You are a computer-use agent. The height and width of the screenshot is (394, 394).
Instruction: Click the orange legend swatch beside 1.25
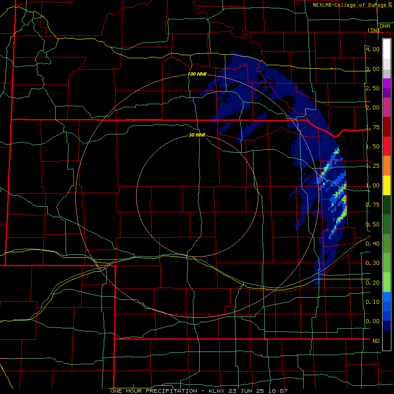[387, 166]
